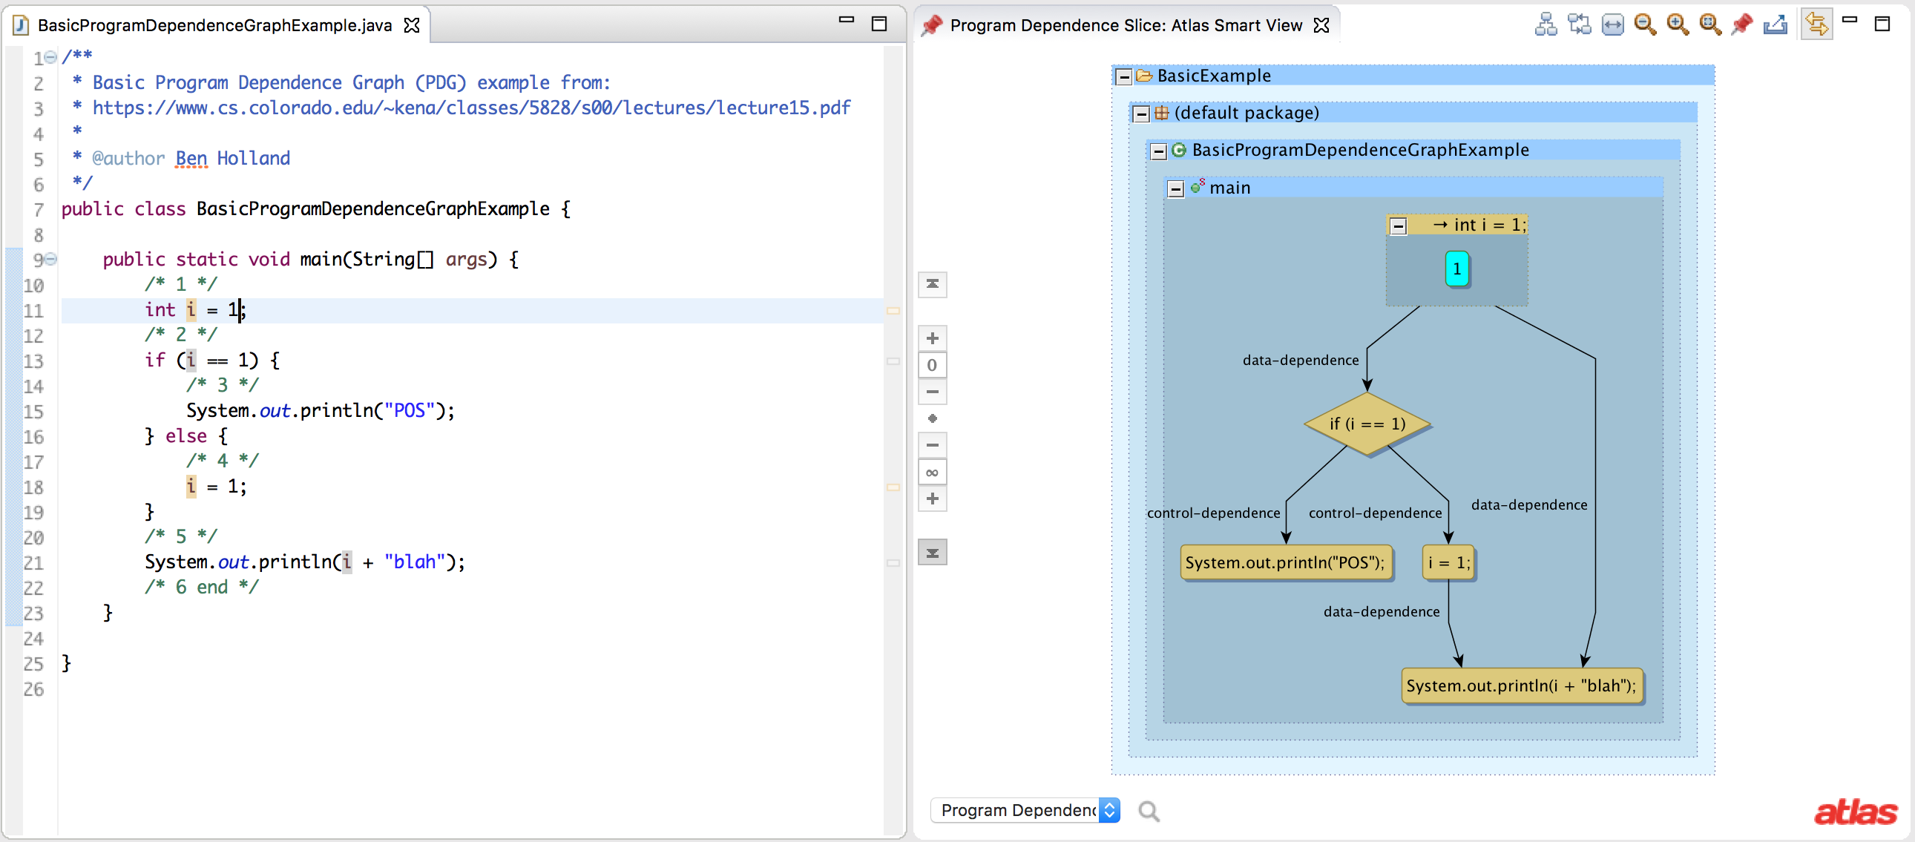The image size is (1915, 842).
Task: Toggle the link-with-selection yellow arrows button
Action: [1816, 24]
